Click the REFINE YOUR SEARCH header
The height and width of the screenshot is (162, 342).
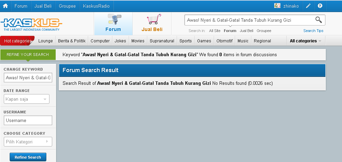pyautogui.click(x=28, y=54)
